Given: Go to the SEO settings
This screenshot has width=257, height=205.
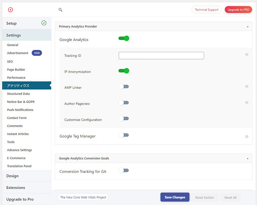Looking at the screenshot, I should (x=10, y=62).
